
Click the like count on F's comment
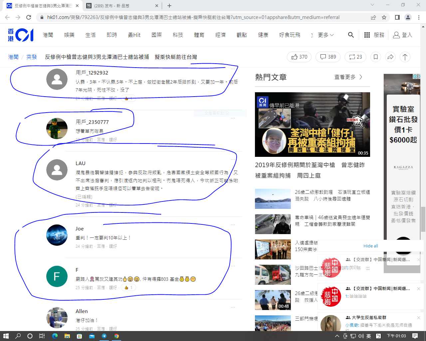(x=128, y=288)
